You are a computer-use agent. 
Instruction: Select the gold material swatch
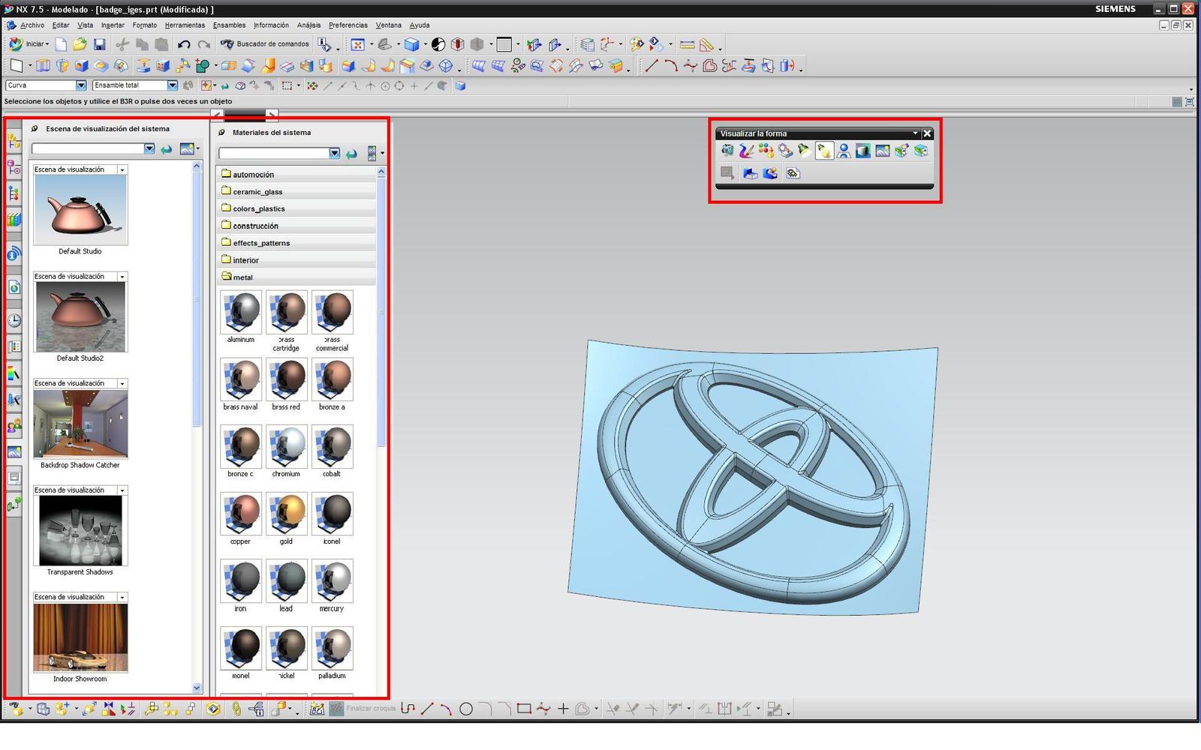point(287,514)
